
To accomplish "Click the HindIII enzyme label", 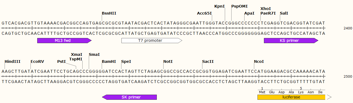I will point(12,62).
